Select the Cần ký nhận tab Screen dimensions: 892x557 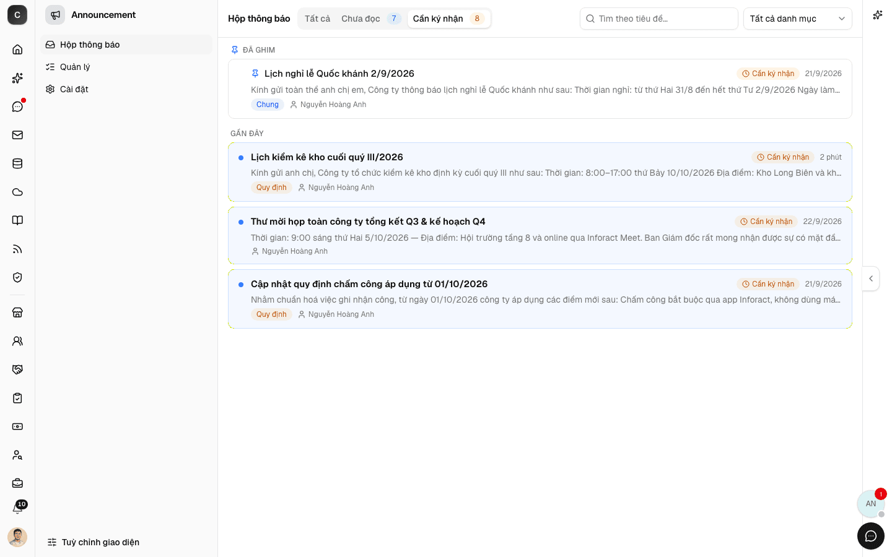(449, 19)
